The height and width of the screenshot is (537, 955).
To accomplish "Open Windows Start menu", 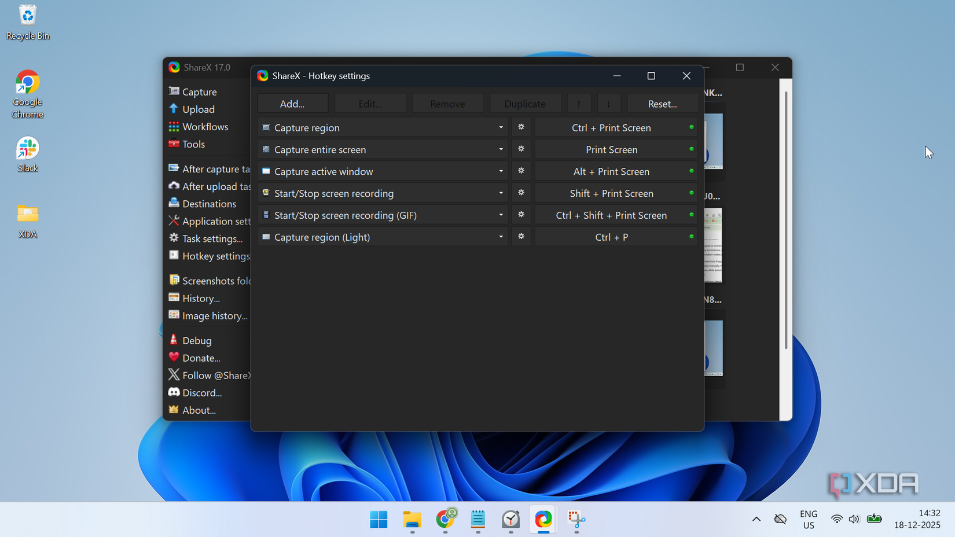I will (379, 519).
